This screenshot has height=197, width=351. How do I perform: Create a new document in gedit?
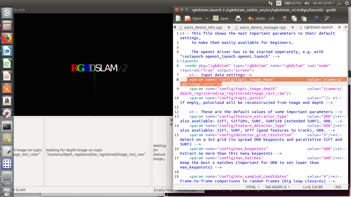click(x=178, y=18)
